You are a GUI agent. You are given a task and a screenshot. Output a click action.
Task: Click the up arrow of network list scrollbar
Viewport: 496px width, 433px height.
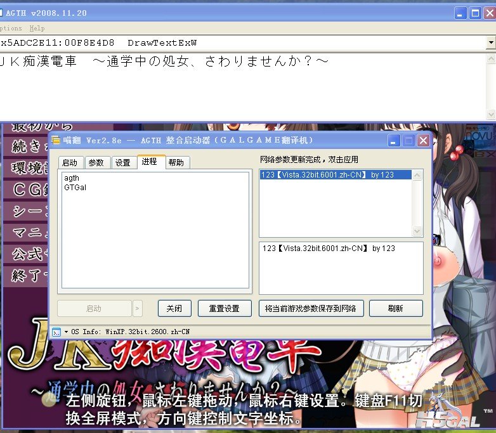417,175
